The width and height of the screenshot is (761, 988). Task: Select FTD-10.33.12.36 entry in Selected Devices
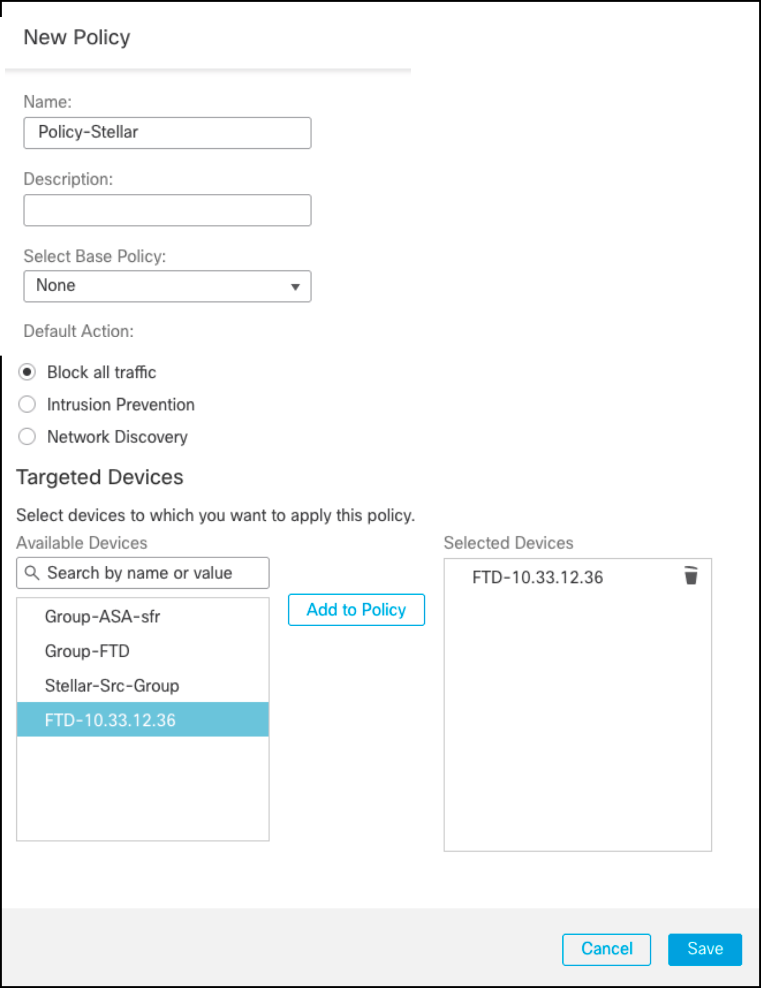click(537, 577)
